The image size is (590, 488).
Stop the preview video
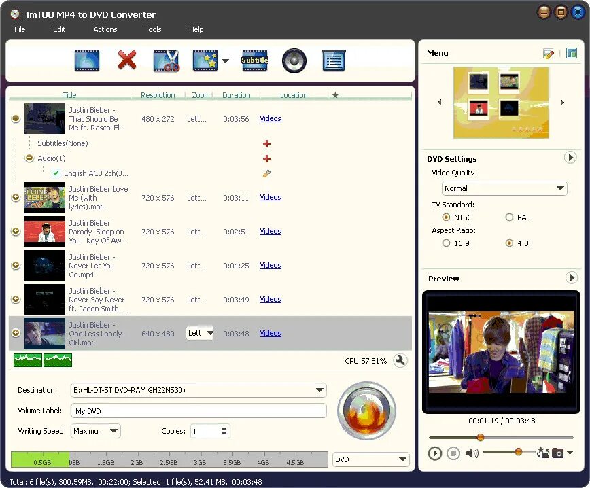453,453
